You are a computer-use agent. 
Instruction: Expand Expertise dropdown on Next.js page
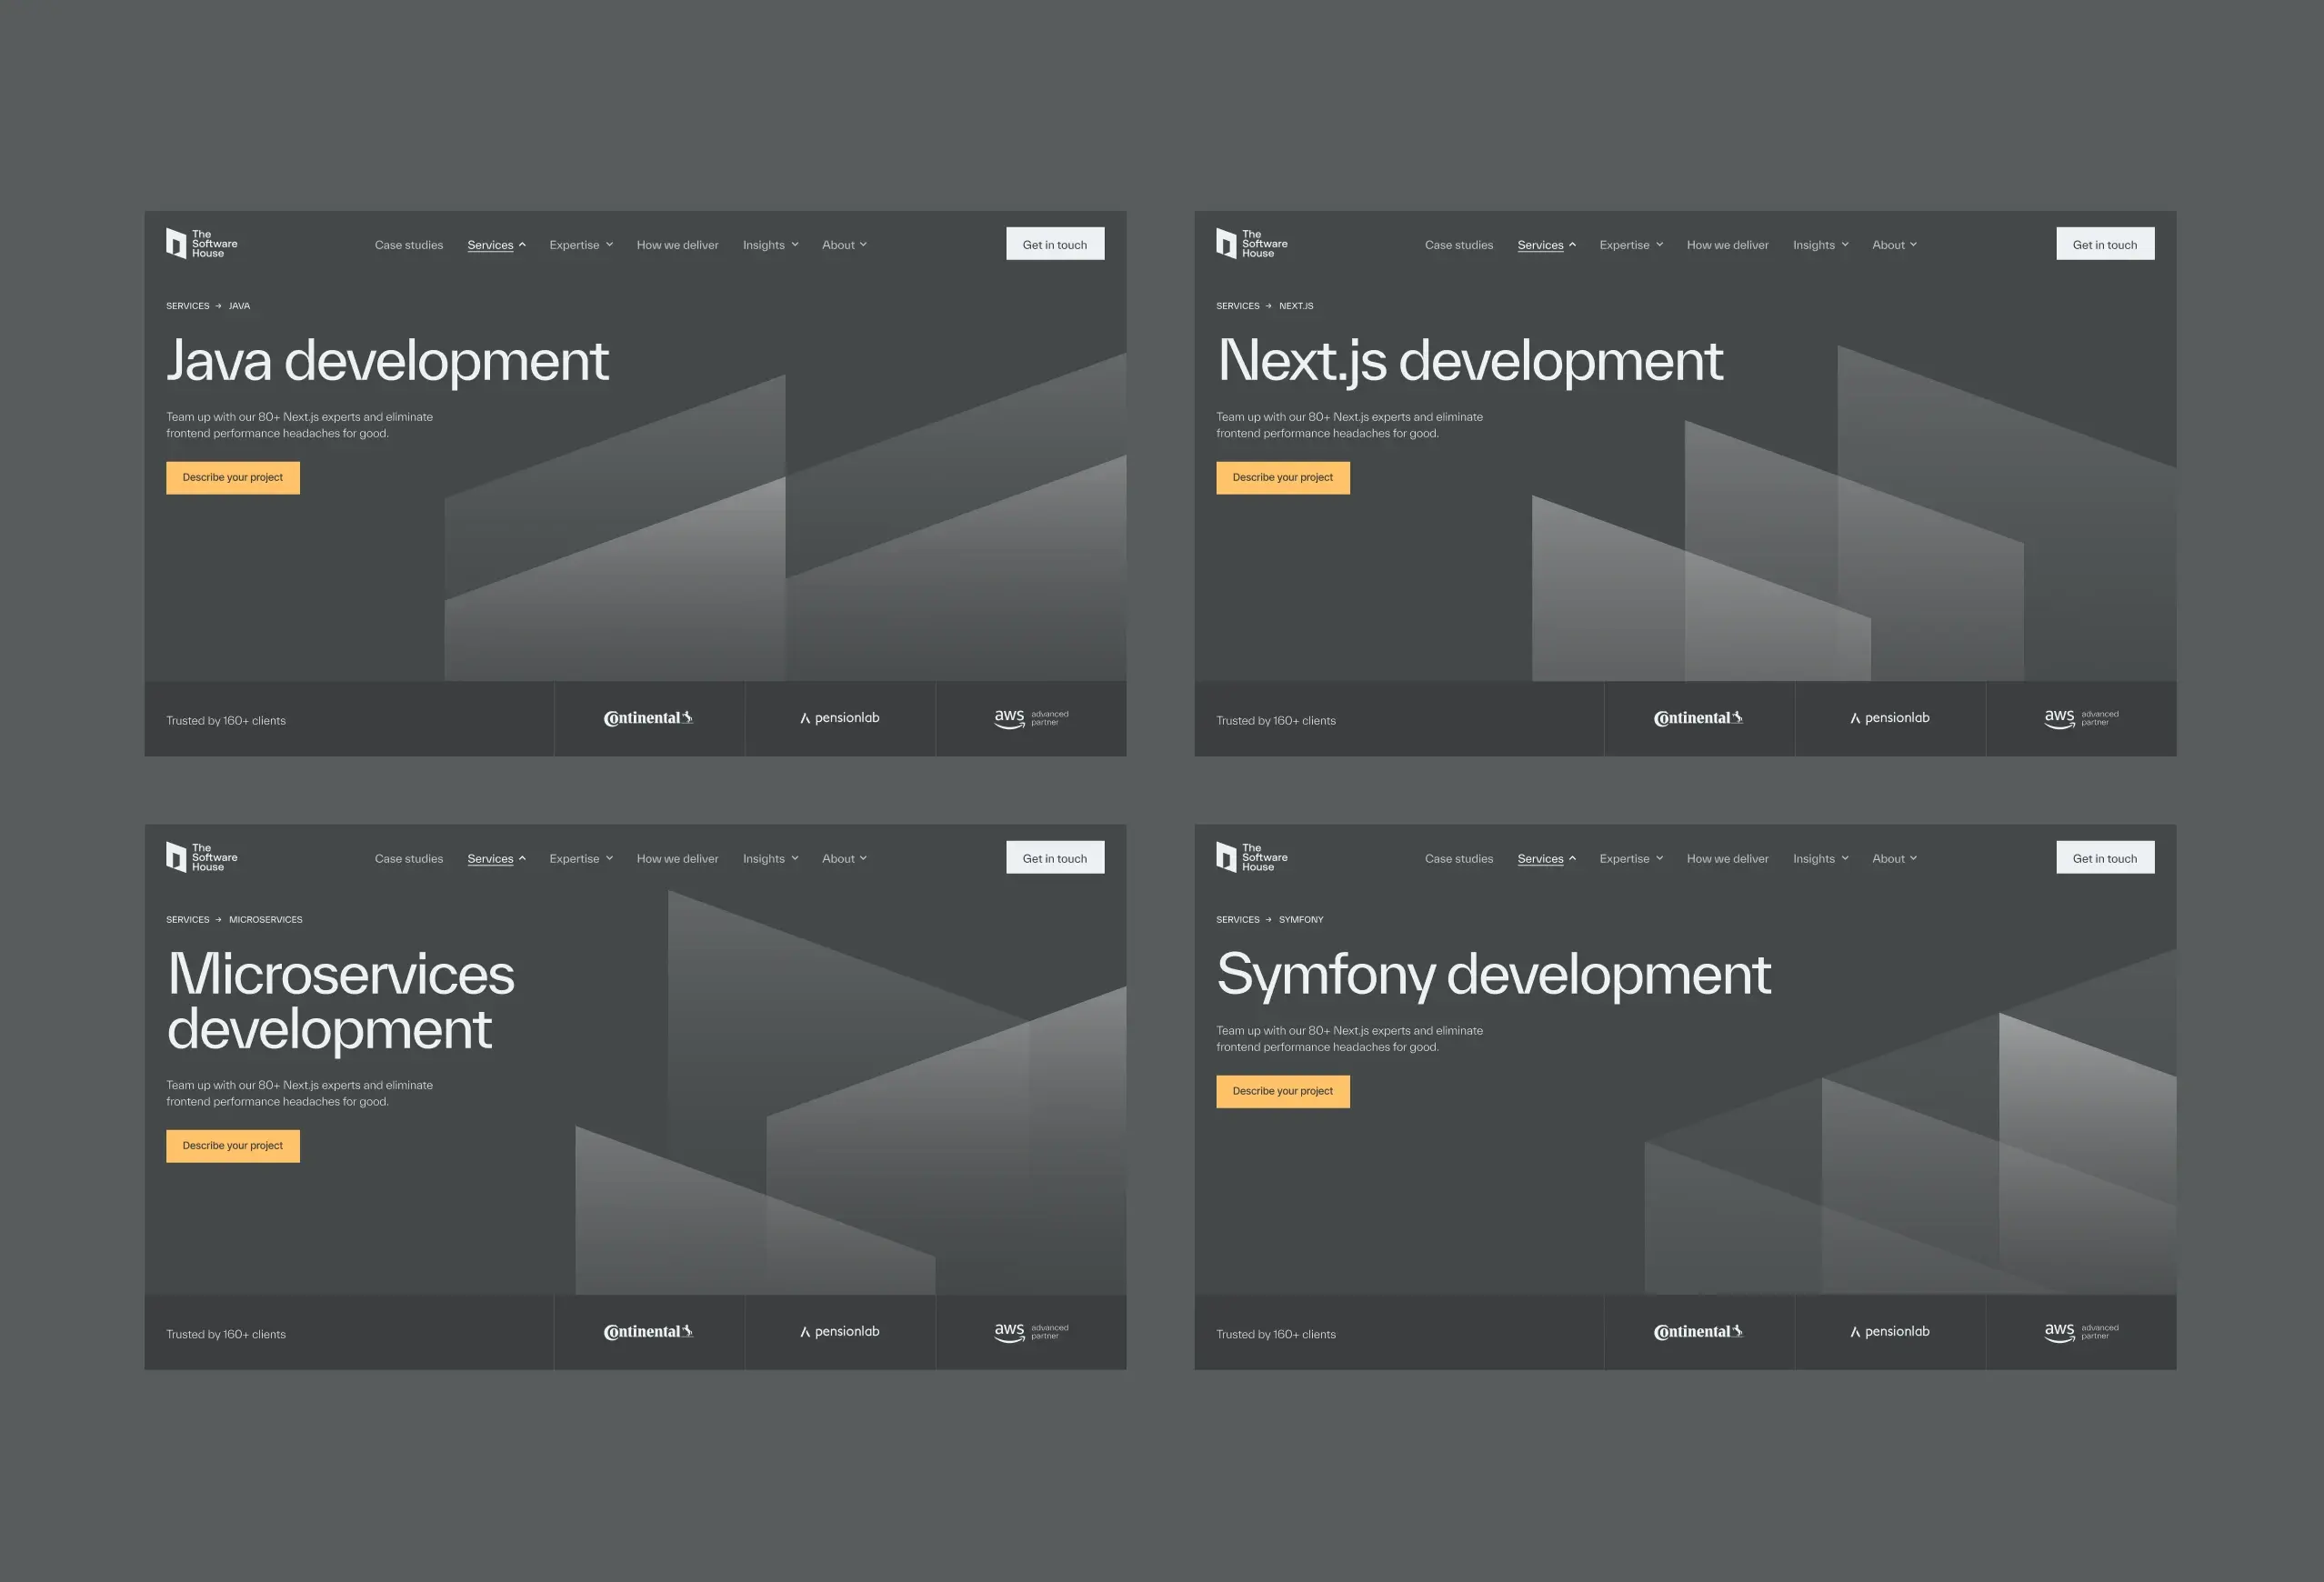[x=1631, y=245]
